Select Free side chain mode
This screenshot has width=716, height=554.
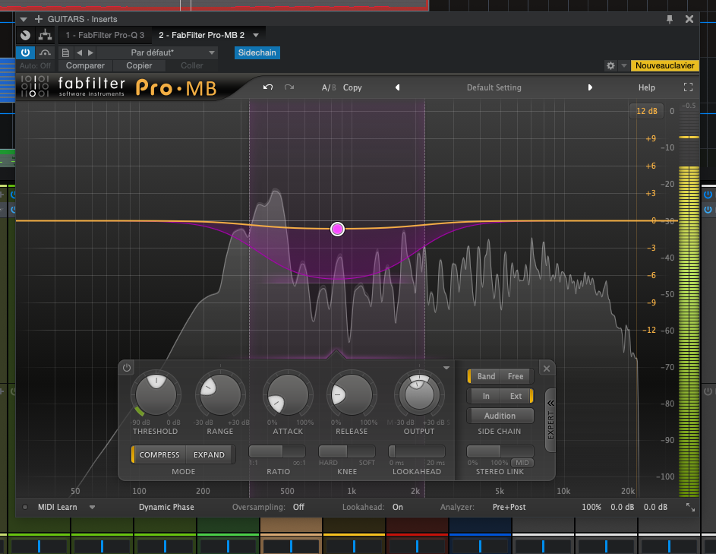[516, 376]
